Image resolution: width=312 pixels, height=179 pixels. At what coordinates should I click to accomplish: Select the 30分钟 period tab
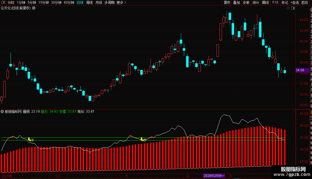point(56,2)
